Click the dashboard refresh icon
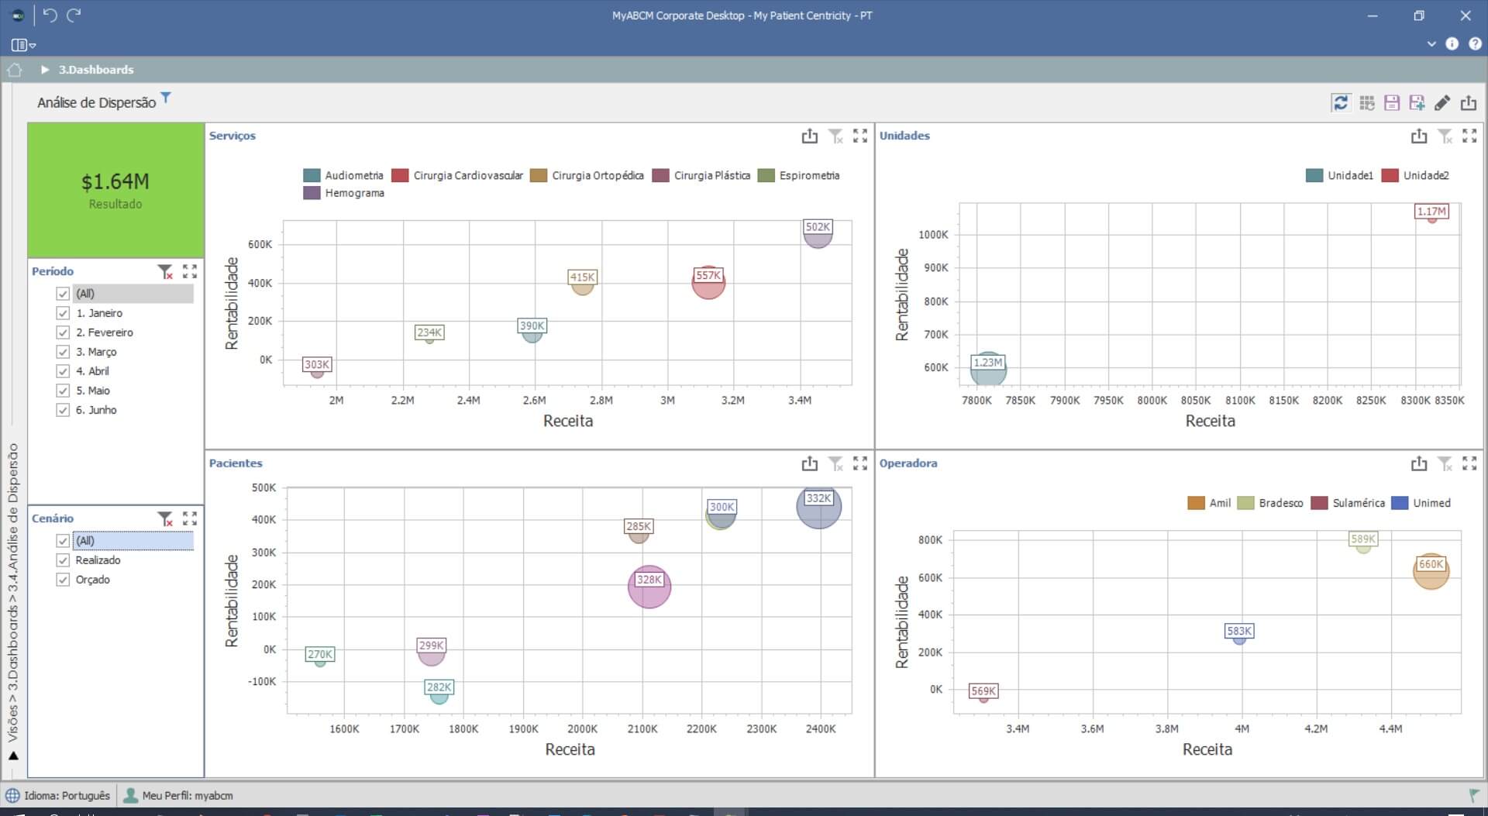 coord(1340,102)
